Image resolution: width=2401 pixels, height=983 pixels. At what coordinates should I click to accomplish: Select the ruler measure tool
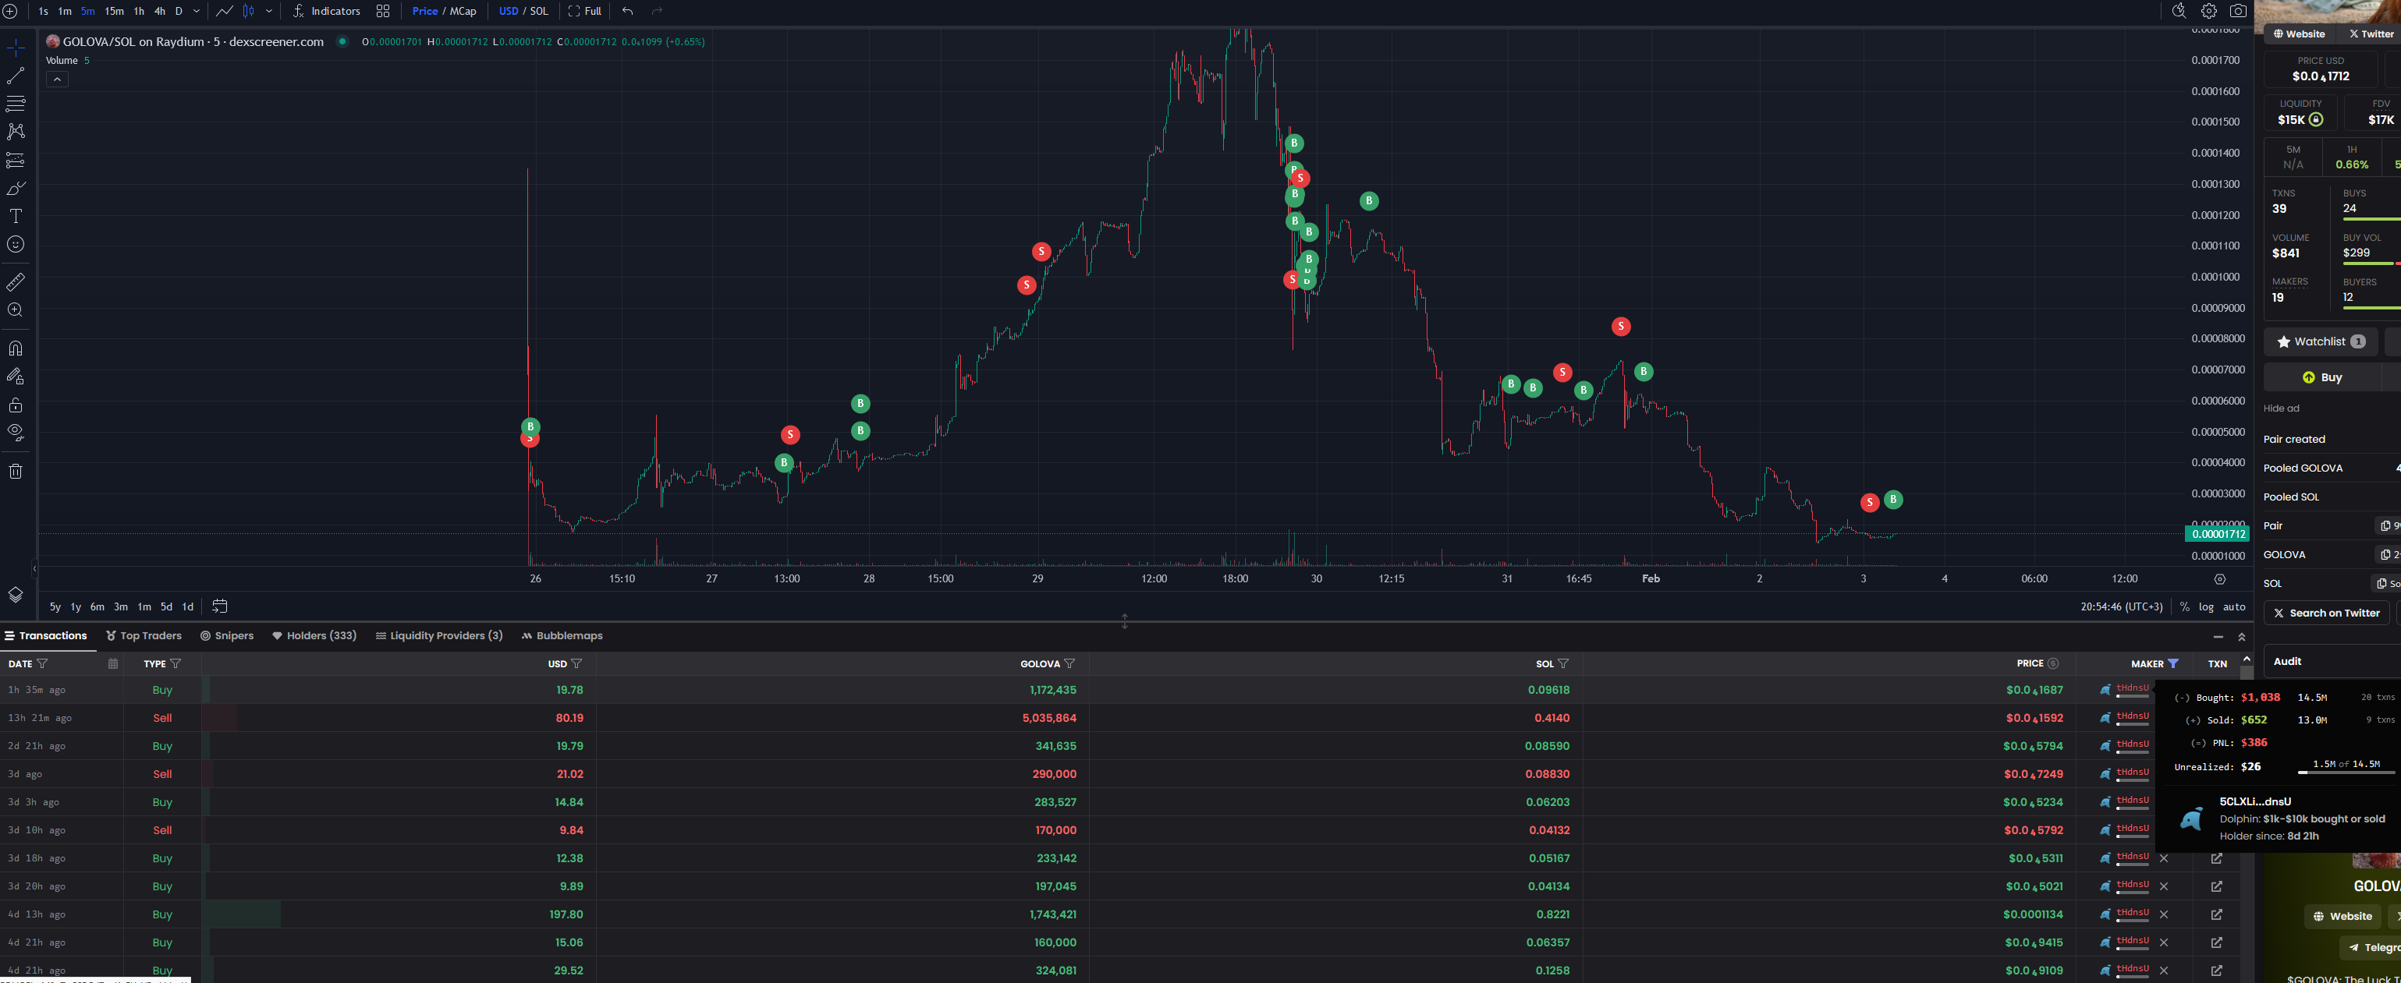pyautogui.click(x=16, y=281)
